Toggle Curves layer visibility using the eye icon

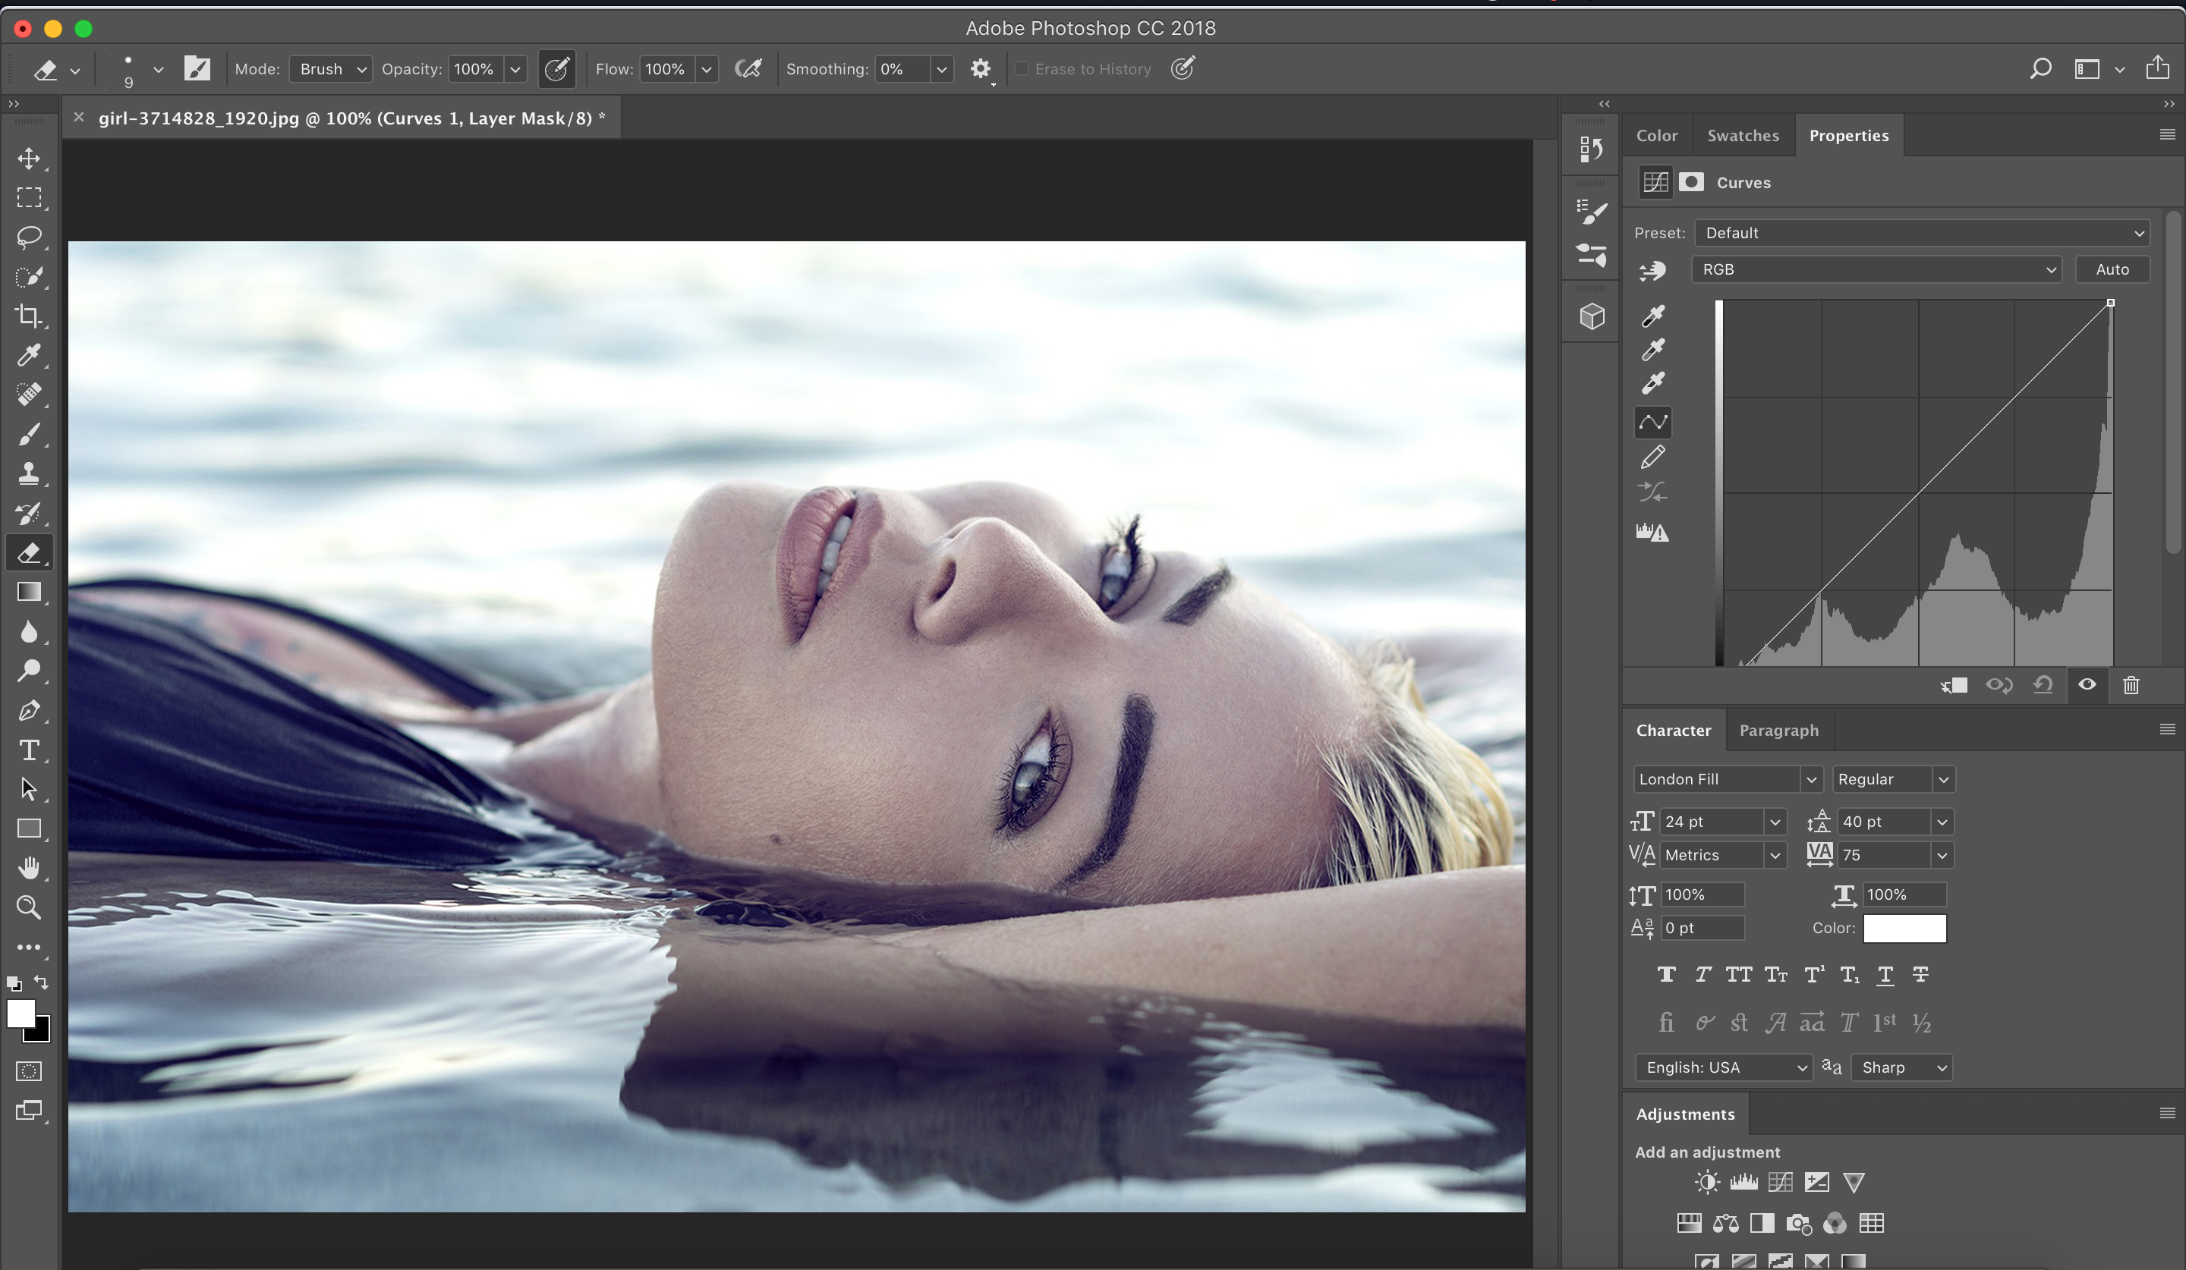point(2087,685)
